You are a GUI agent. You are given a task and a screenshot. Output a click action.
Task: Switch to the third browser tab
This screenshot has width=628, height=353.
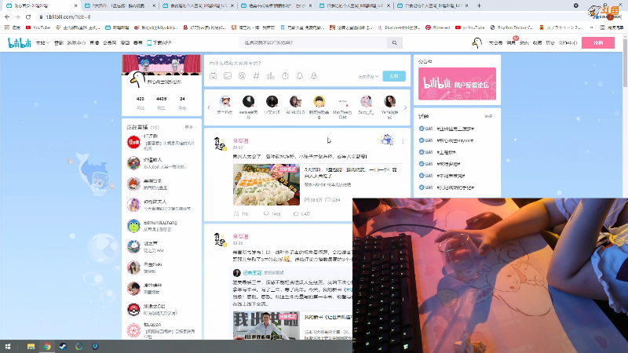(197, 5)
